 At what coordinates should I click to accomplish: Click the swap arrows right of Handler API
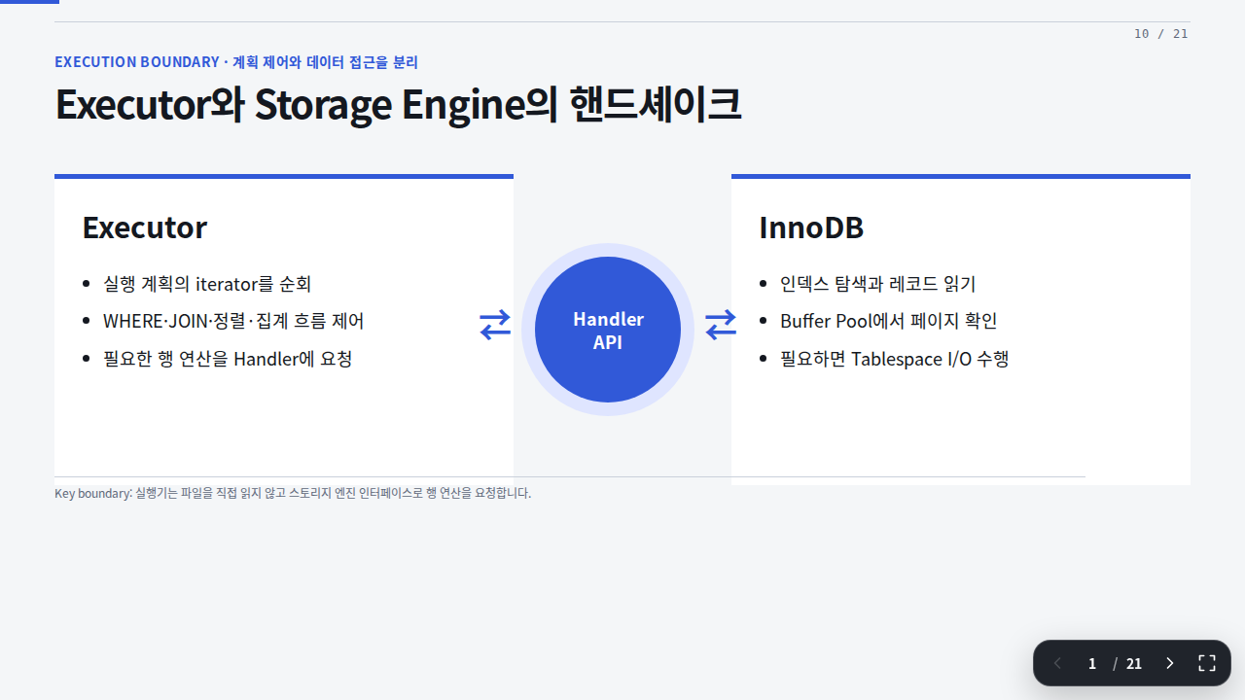pyautogui.click(x=721, y=324)
